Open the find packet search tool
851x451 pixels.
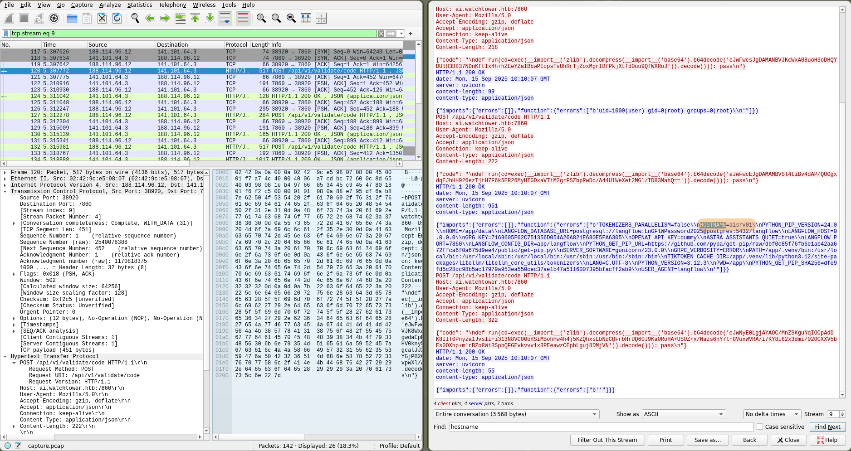135,18
